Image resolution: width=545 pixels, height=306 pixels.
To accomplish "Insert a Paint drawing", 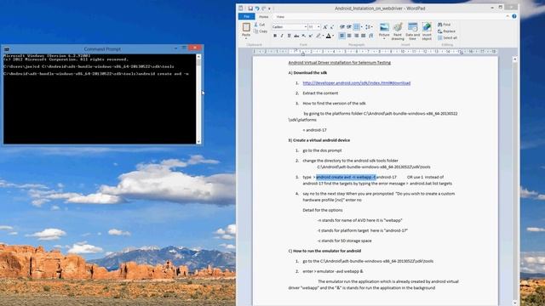I will click(x=398, y=31).
